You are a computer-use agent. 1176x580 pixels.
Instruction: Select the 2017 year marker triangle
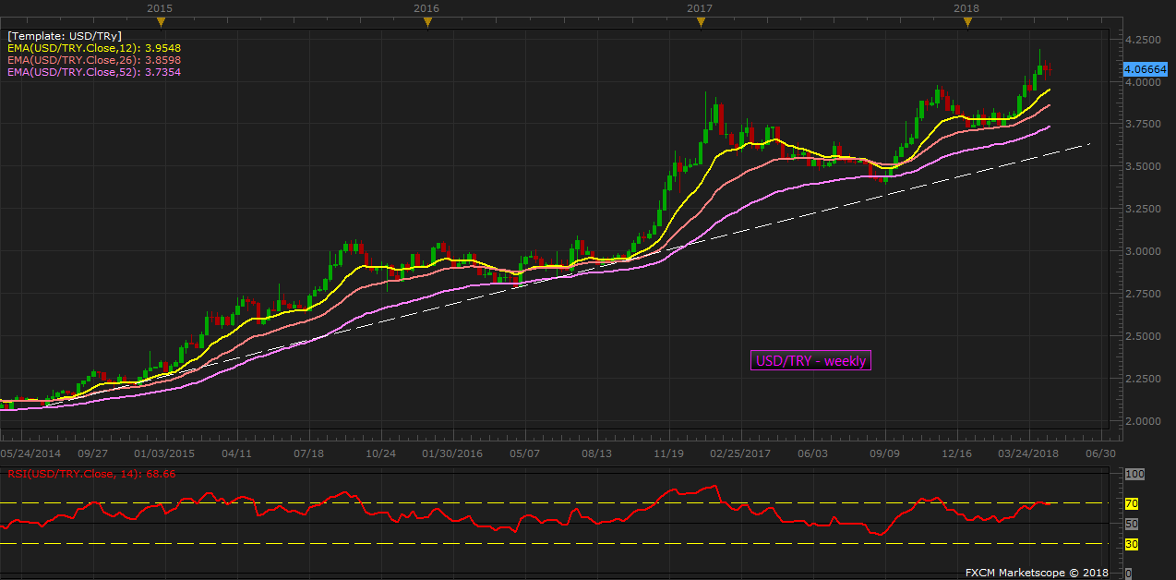pos(700,22)
